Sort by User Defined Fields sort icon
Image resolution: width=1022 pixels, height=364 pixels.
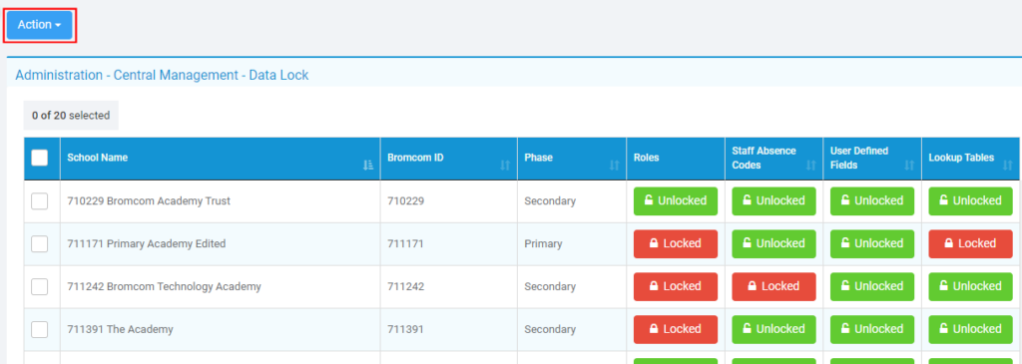[x=909, y=167]
